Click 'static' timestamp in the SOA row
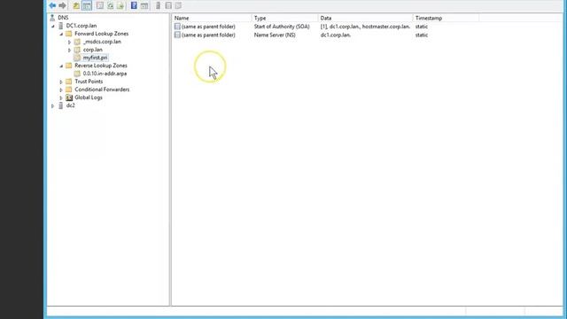 pyautogui.click(x=422, y=27)
